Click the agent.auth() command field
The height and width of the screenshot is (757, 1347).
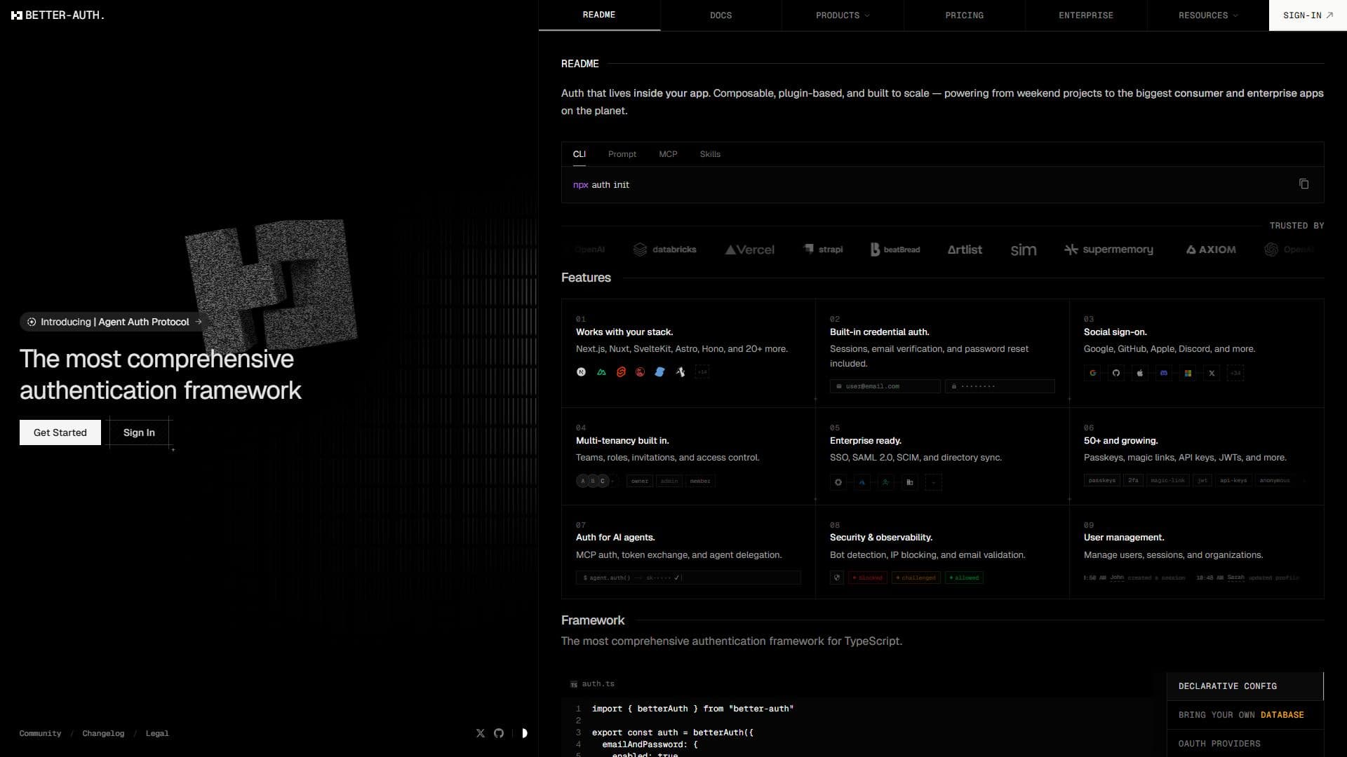[688, 578]
